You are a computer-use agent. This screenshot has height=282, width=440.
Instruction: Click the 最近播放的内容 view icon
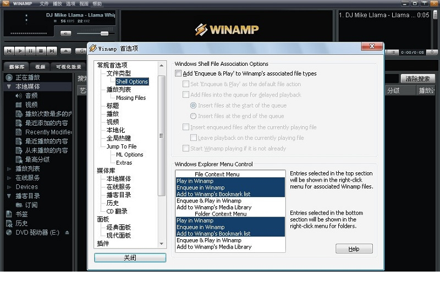pos(19,141)
